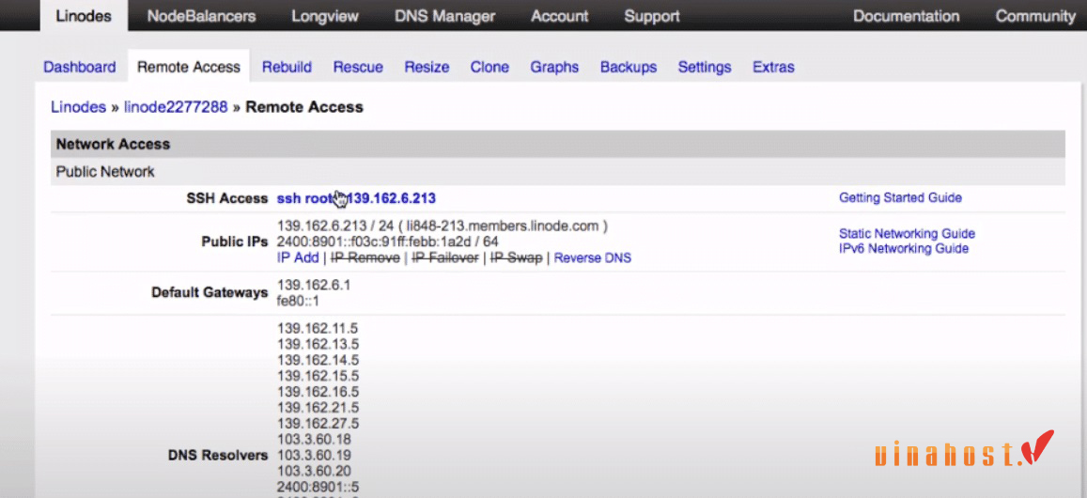Screen dimensions: 1087x498
Task: Open the Account menu item
Action: point(559,16)
